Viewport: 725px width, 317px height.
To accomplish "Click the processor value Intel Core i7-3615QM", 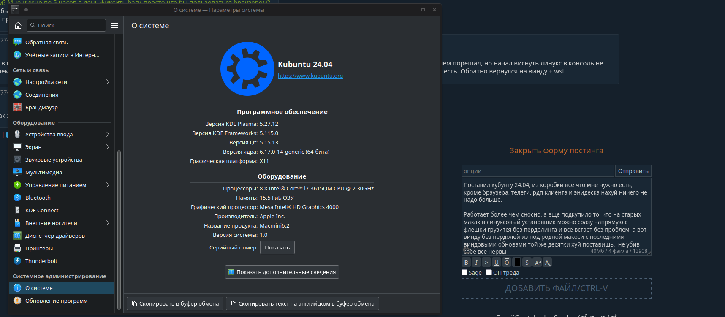I will coord(317,189).
